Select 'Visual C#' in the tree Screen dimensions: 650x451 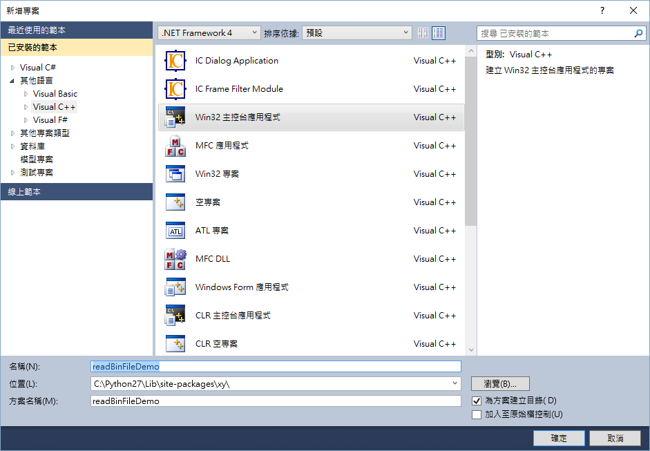(x=38, y=68)
